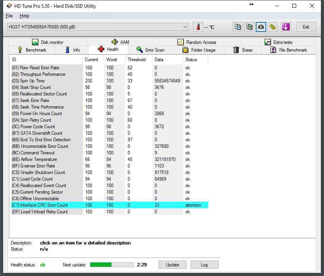The width and height of the screenshot is (324, 276).
Task: Open the File menu
Action: [x=9, y=16]
